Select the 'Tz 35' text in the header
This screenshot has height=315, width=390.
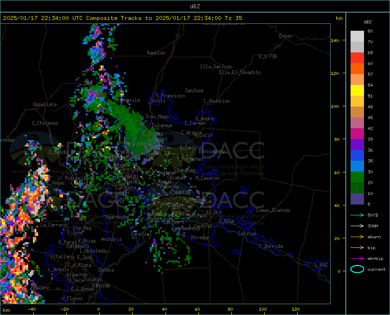tap(233, 18)
